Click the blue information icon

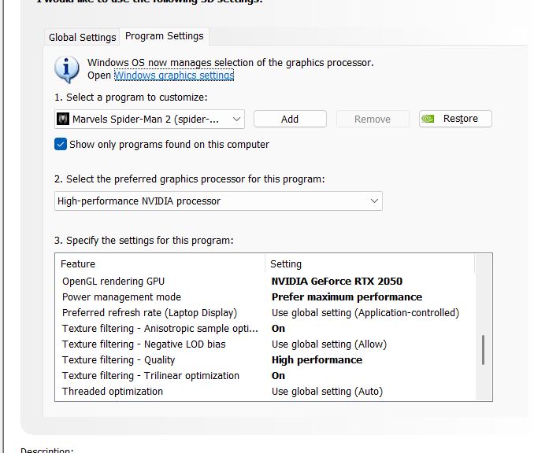pos(67,68)
